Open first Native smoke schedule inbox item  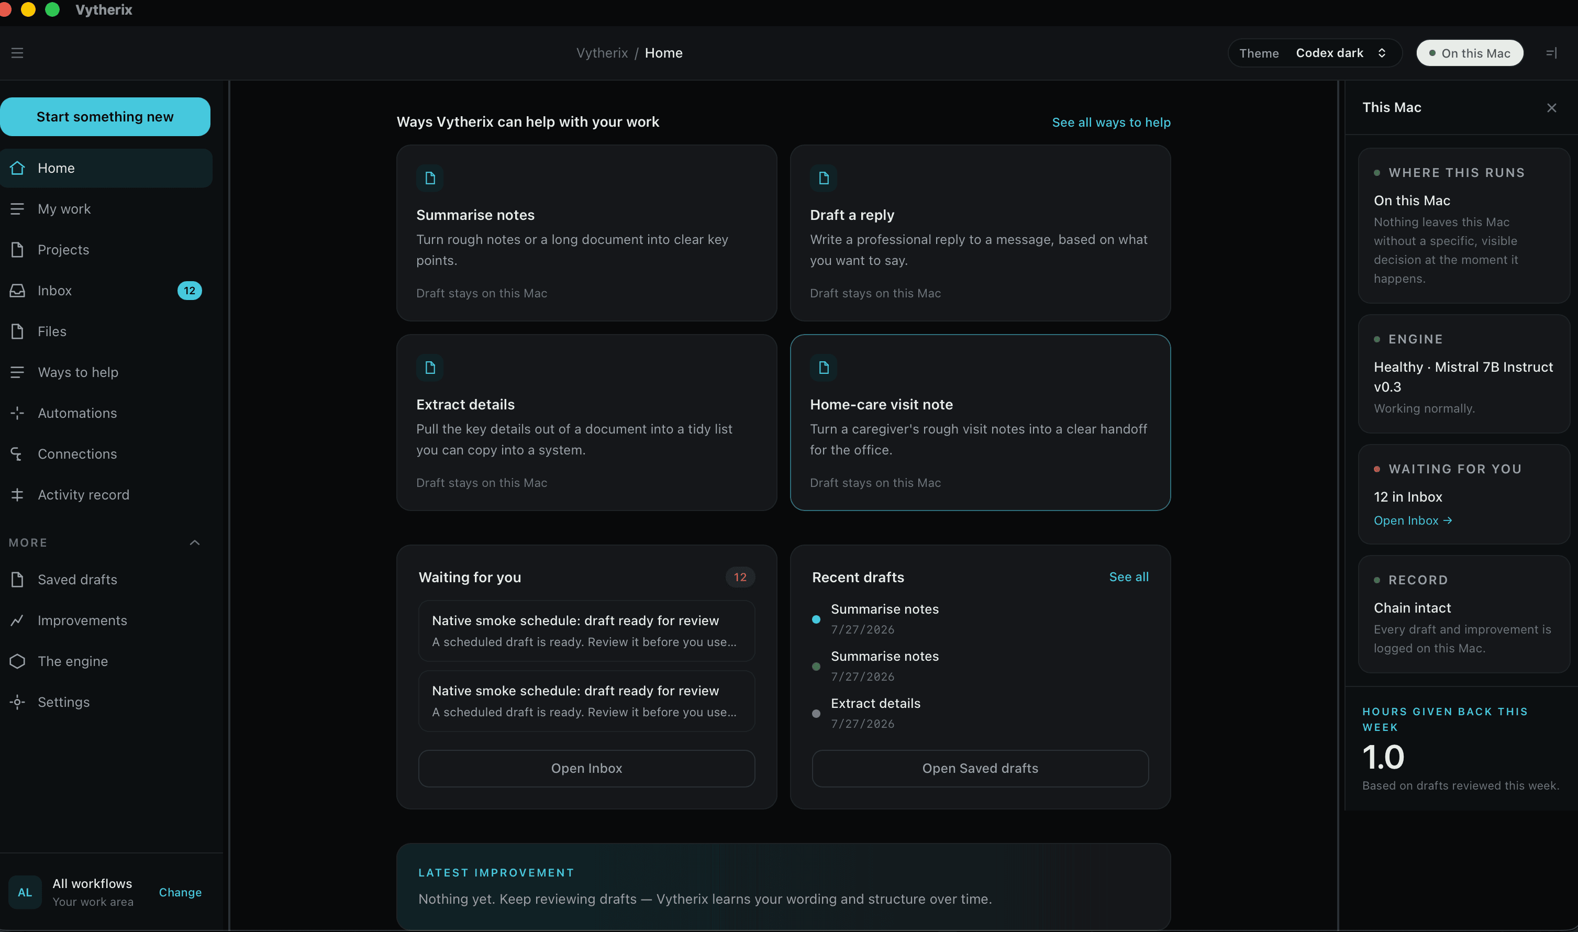click(586, 631)
